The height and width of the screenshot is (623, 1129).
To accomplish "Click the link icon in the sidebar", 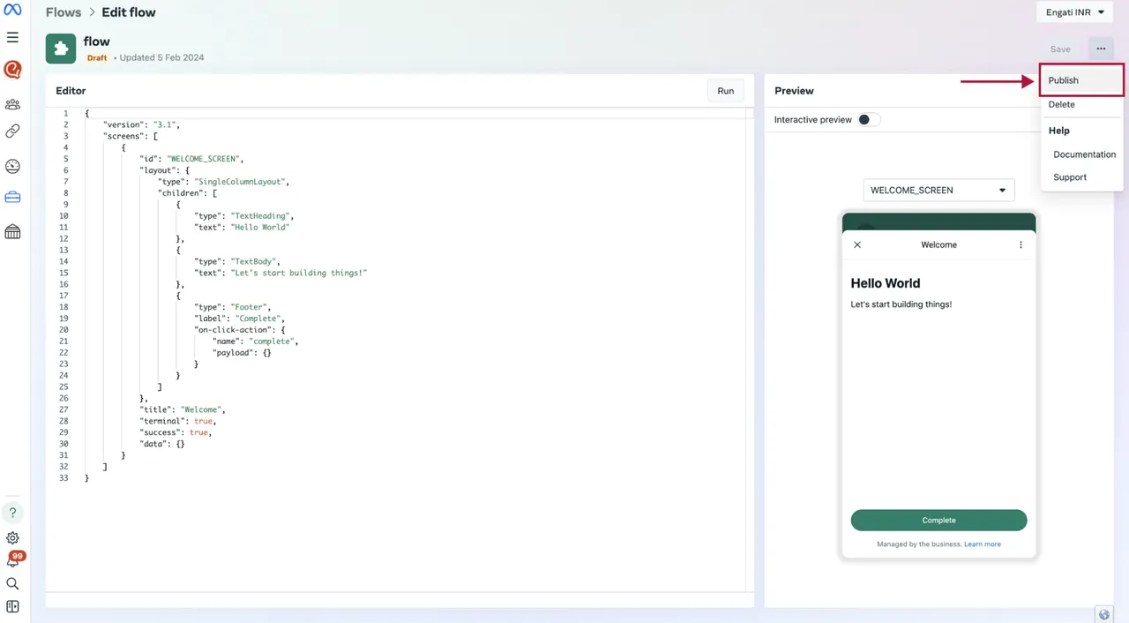I will click(12, 131).
